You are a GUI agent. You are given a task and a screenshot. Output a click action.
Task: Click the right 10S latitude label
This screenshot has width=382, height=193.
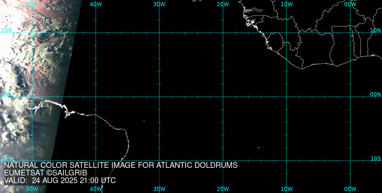(376, 159)
